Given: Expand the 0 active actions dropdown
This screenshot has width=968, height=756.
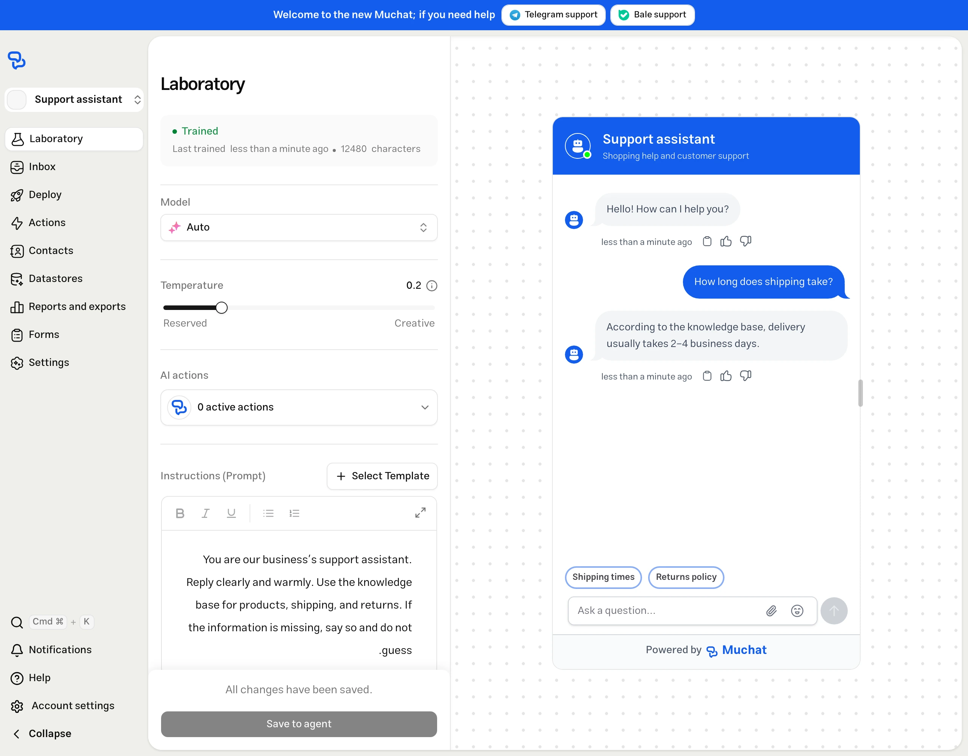Looking at the screenshot, I should (x=299, y=407).
